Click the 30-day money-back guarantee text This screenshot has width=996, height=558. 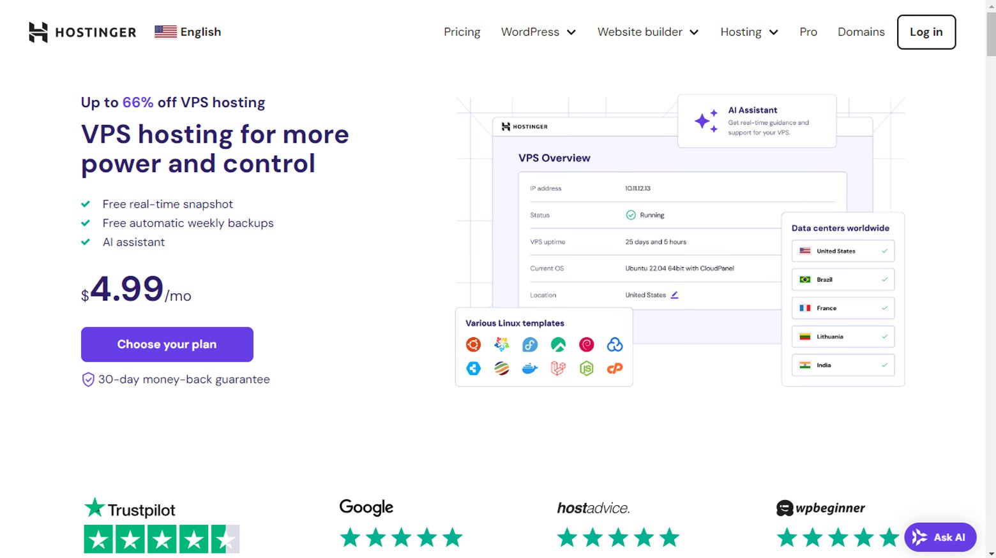pyautogui.click(x=184, y=379)
